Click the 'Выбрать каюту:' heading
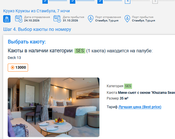Screen dimensions: 175x139 [27, 42]
